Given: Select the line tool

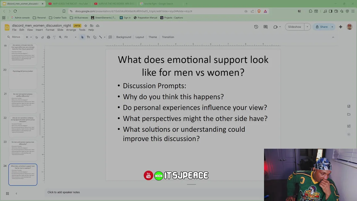Looking at the screenshot, I should pos(101,37).
